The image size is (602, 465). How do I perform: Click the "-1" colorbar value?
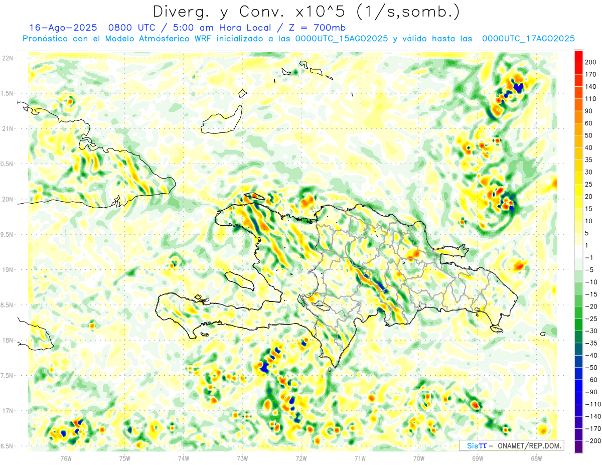pos(589,258)
